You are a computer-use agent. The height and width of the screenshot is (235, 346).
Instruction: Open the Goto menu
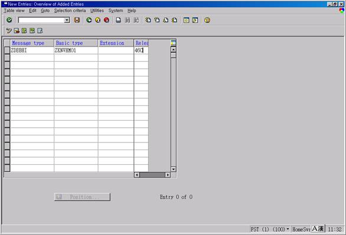(x=45, y=11)
